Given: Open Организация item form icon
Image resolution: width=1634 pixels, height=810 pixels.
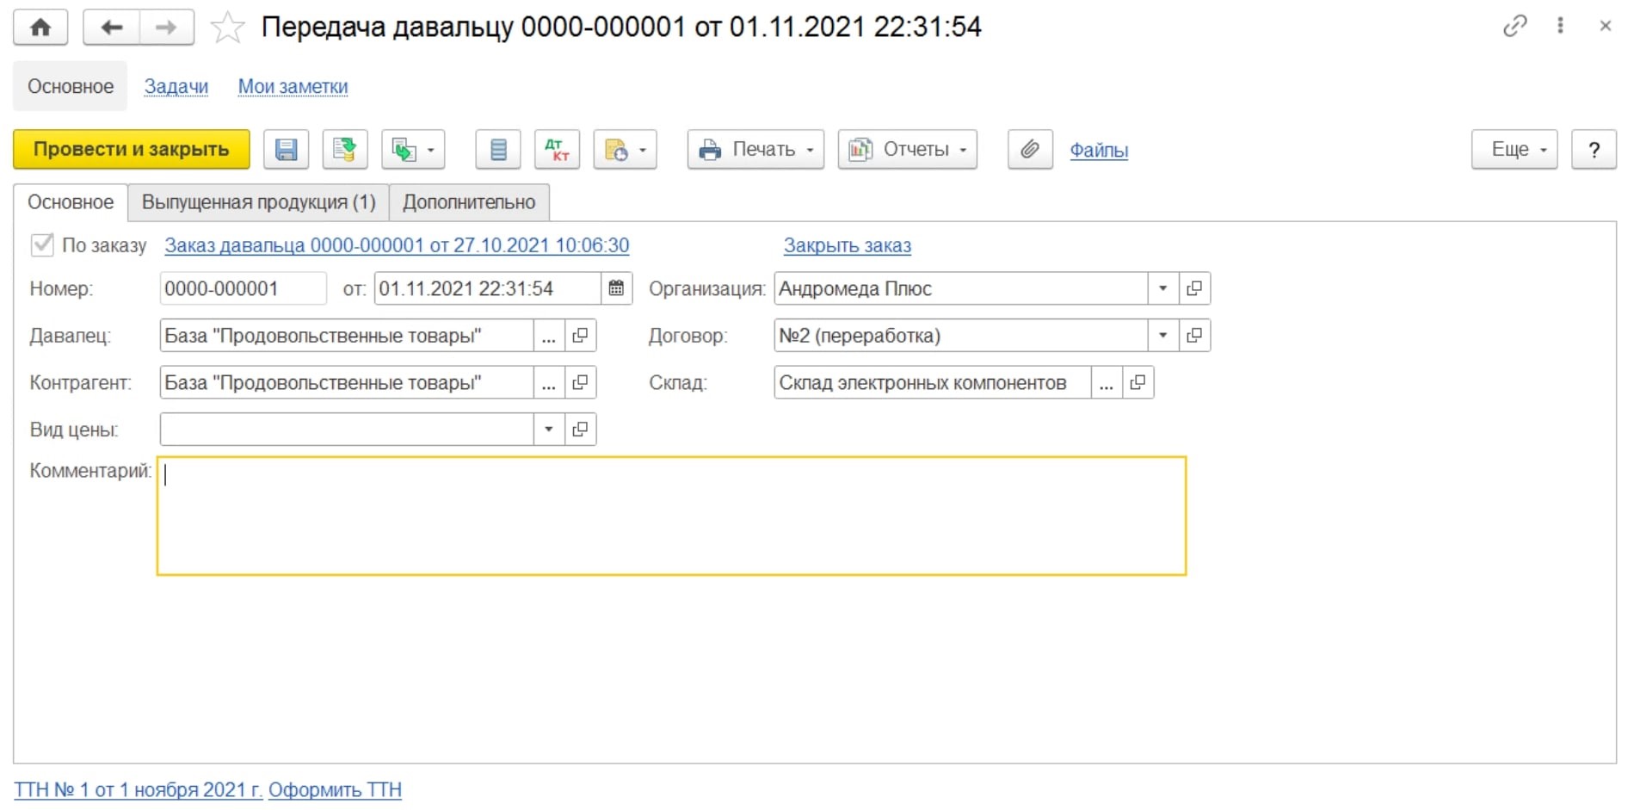Looking at the screenshot, I should [1194, 288].
